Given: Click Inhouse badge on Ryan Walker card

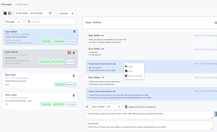Looking at the screenshot, I should coord(72,42).
